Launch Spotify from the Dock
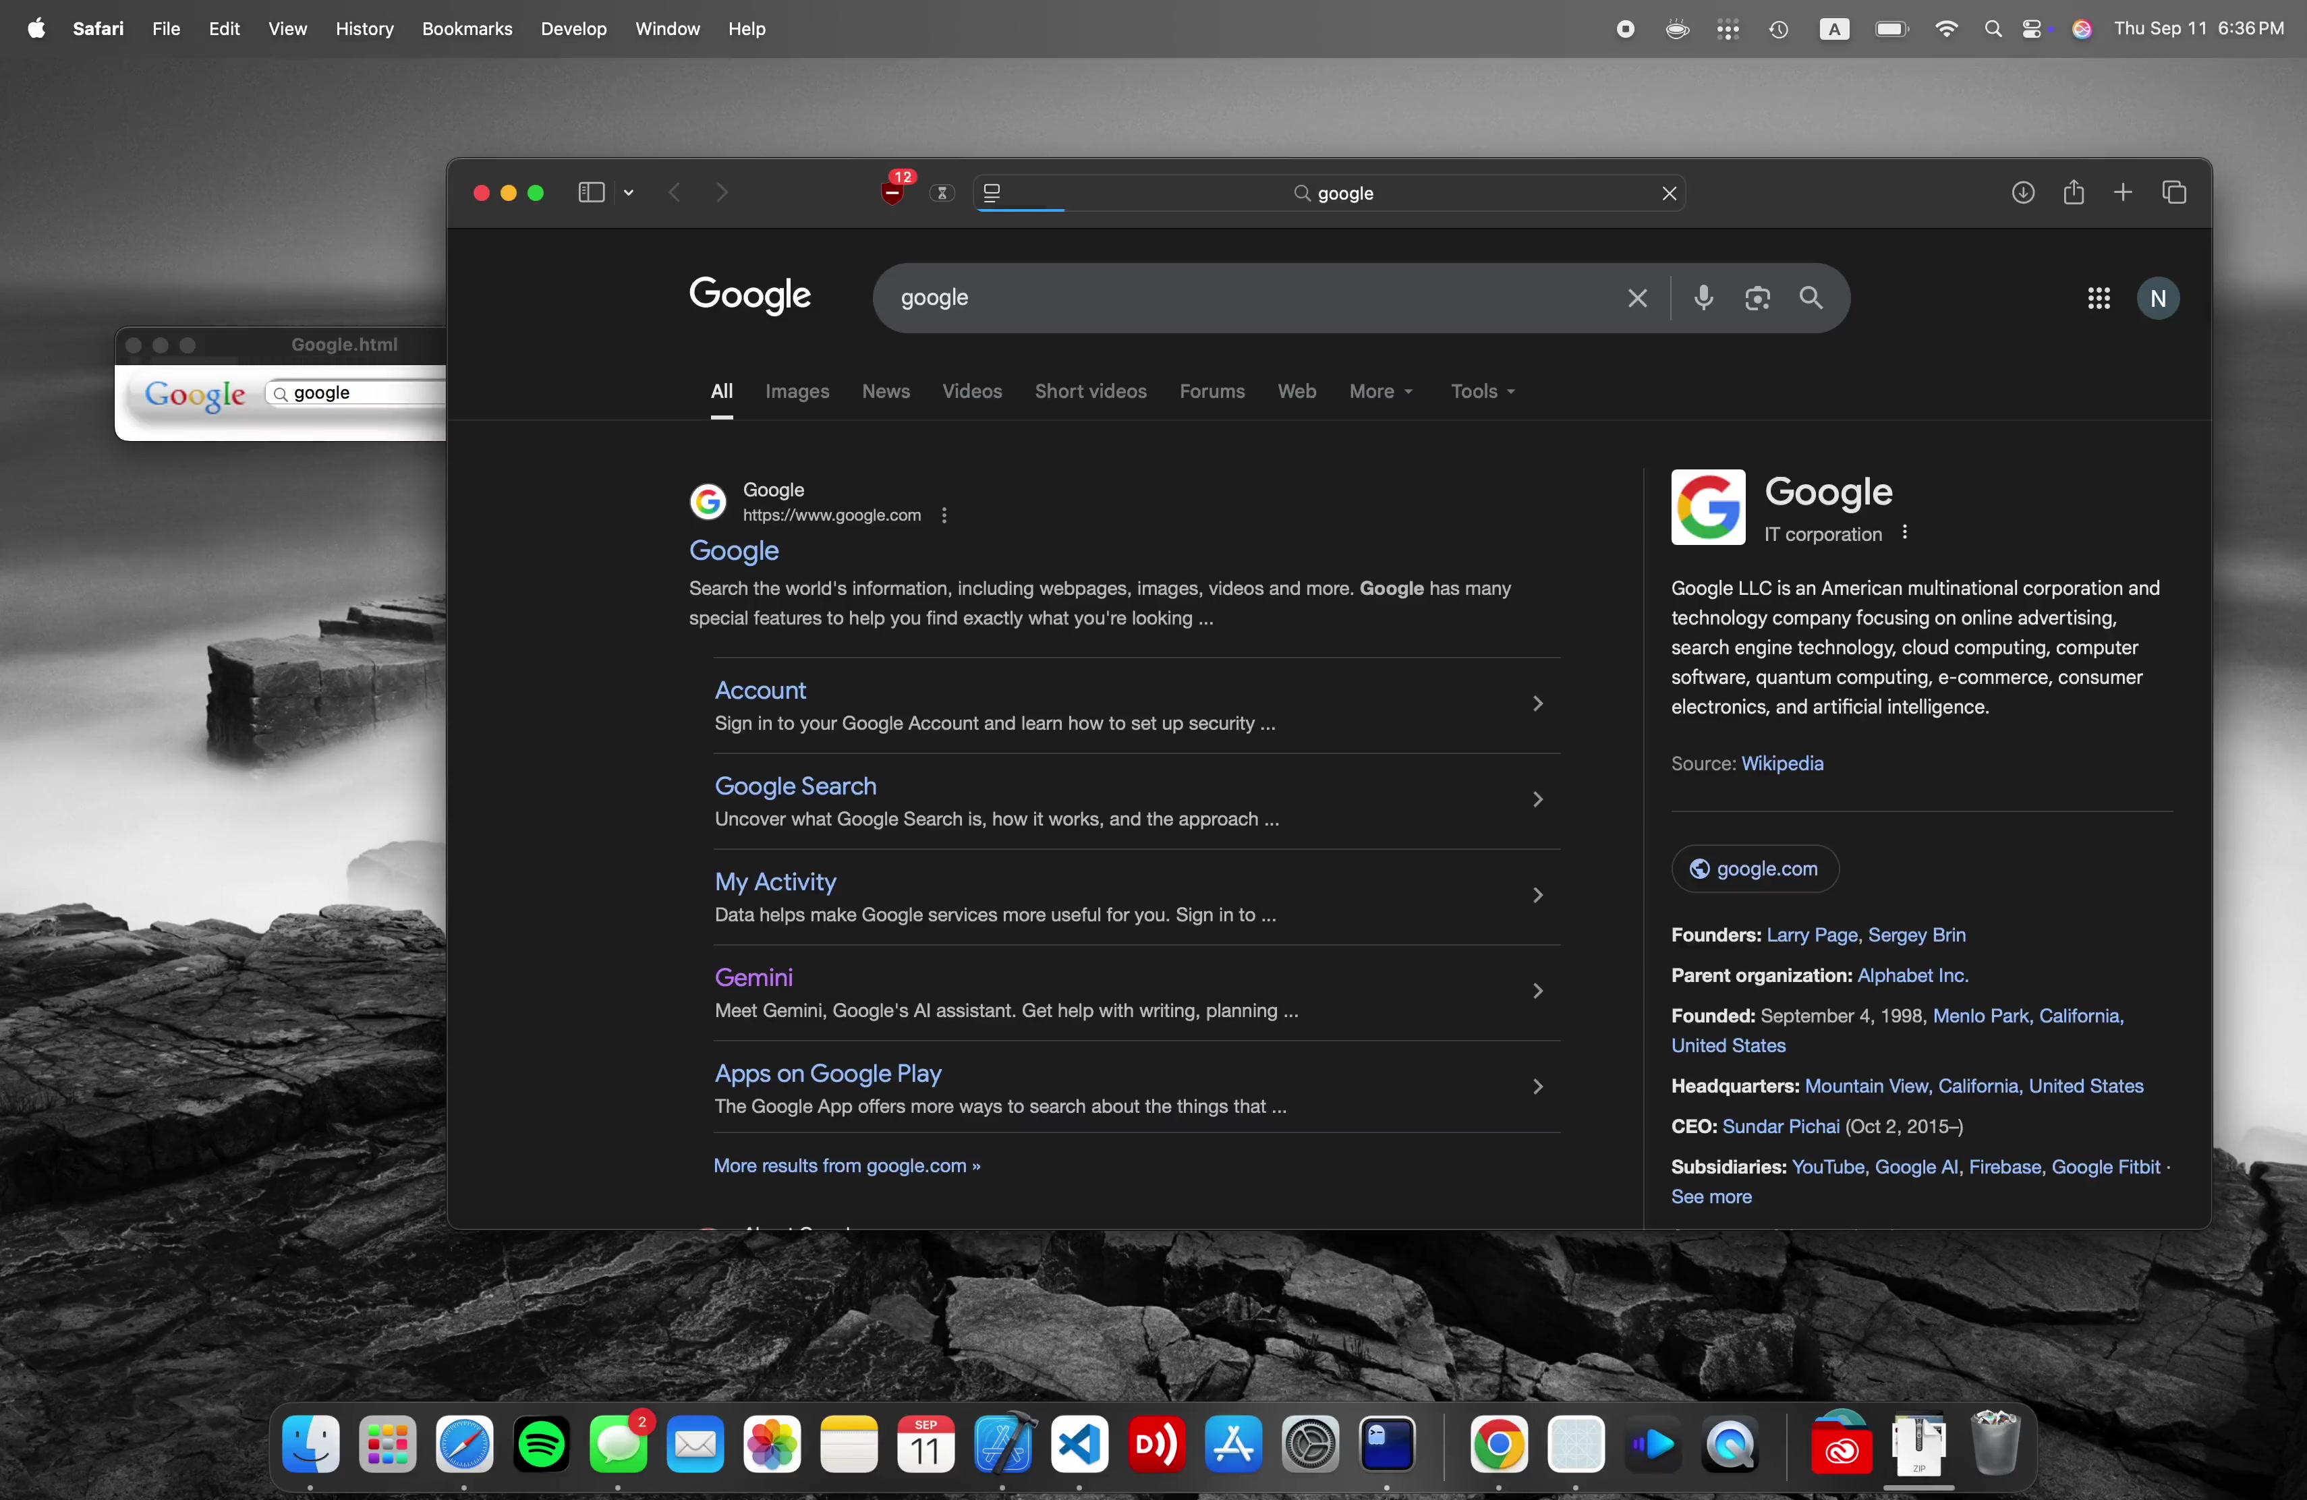This screenshot has height=1500, width=2307. 541,1445
